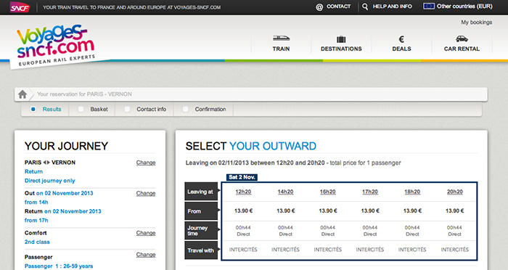This screenshot has width=508, height=270.
Task: Select the 17h20 departure time
Action: coord(370,192)
